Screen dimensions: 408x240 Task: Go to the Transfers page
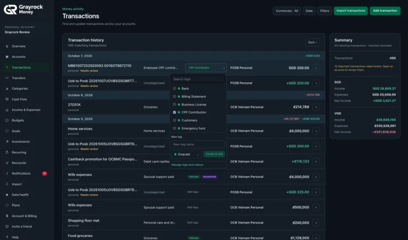coord(26,78)
